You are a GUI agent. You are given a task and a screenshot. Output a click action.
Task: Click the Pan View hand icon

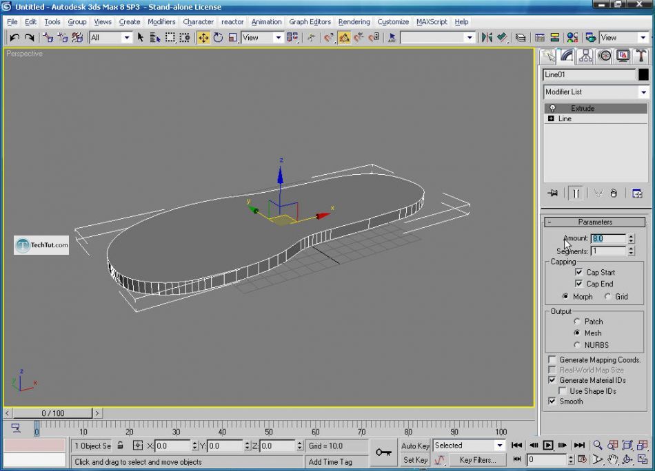(612, 459)
